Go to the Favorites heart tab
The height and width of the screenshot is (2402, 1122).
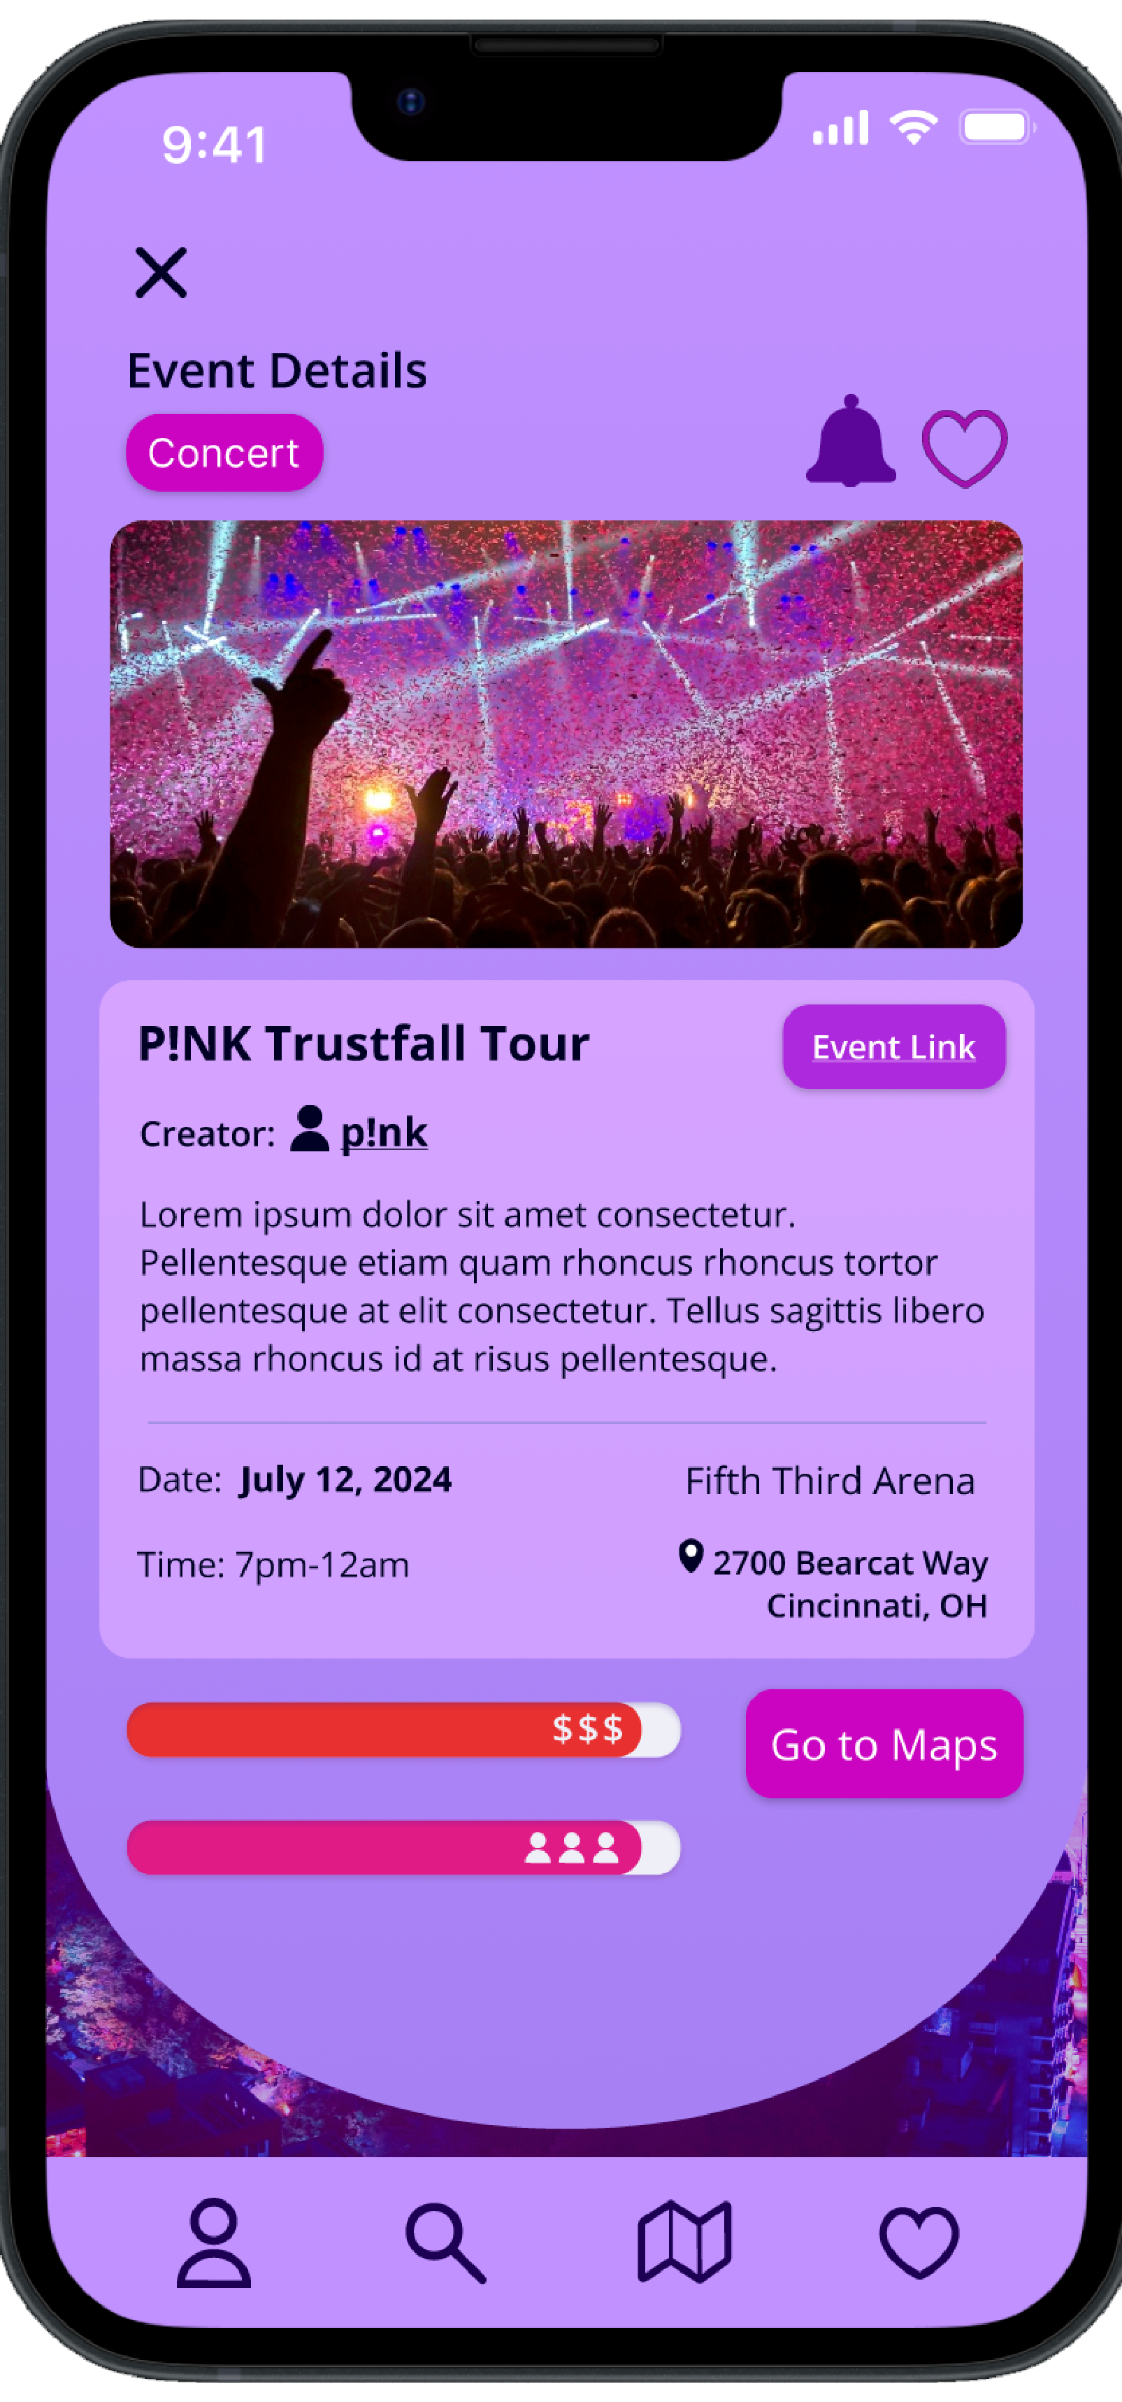coord(918,2243)
